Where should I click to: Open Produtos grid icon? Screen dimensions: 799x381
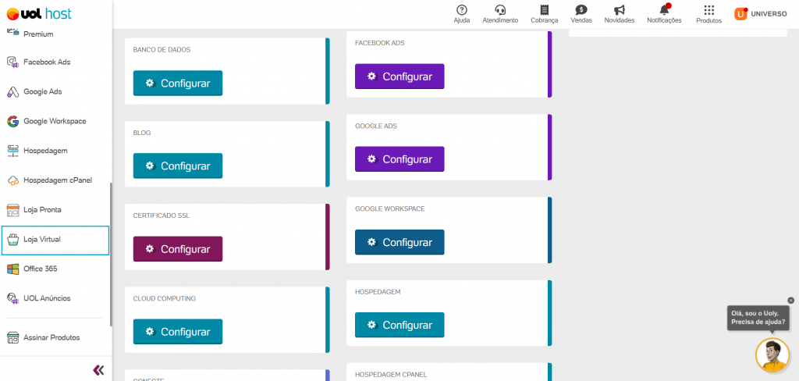[708, 9]
